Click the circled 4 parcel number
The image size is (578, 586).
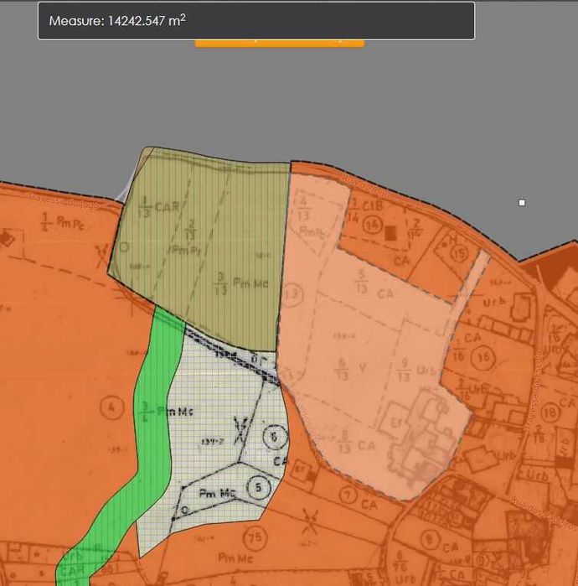[x=111, y=407]
